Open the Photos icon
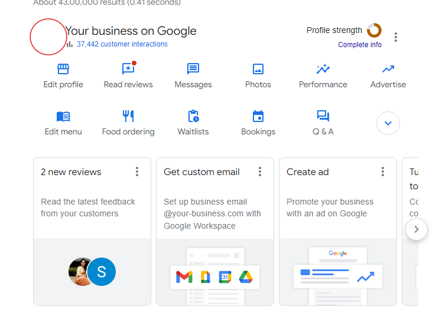436x313 pixels. coord(258,69)
